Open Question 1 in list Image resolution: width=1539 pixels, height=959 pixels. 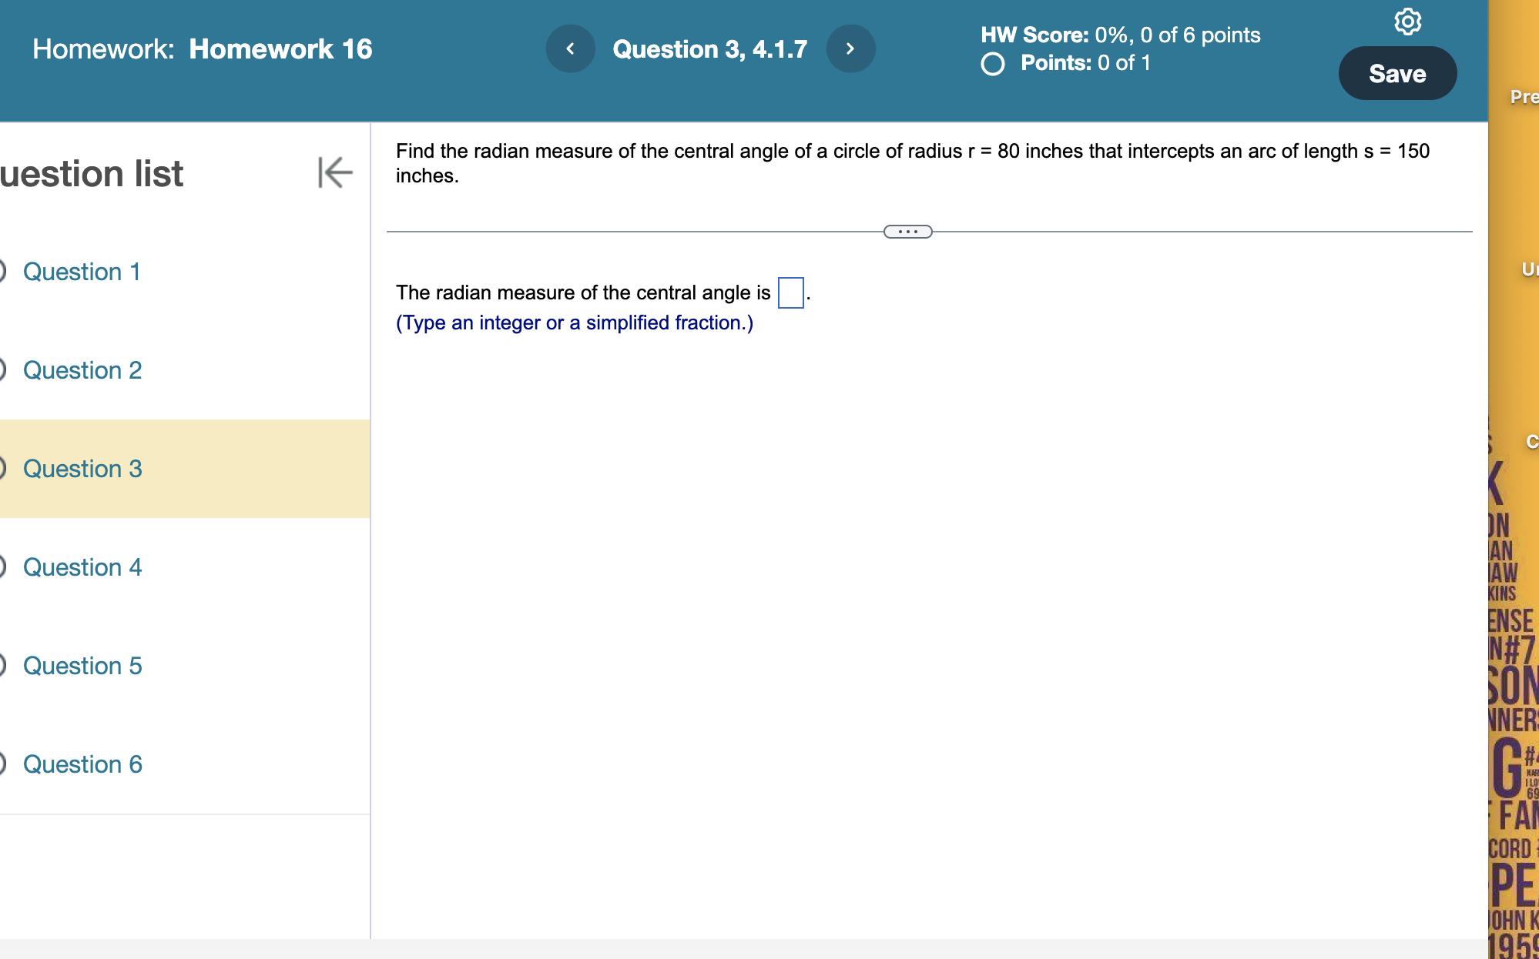coord(82,272)
